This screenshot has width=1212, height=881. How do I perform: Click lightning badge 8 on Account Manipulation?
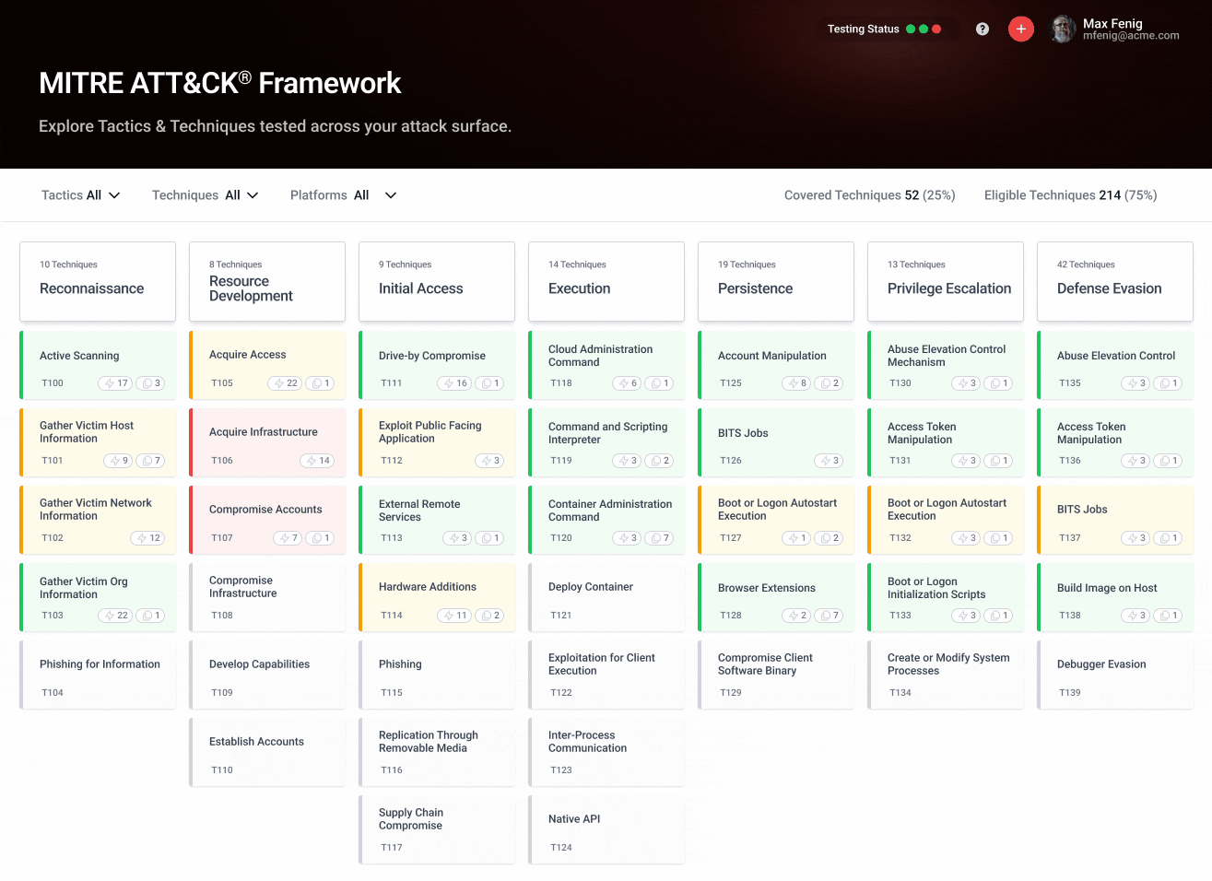coord(796,383)
